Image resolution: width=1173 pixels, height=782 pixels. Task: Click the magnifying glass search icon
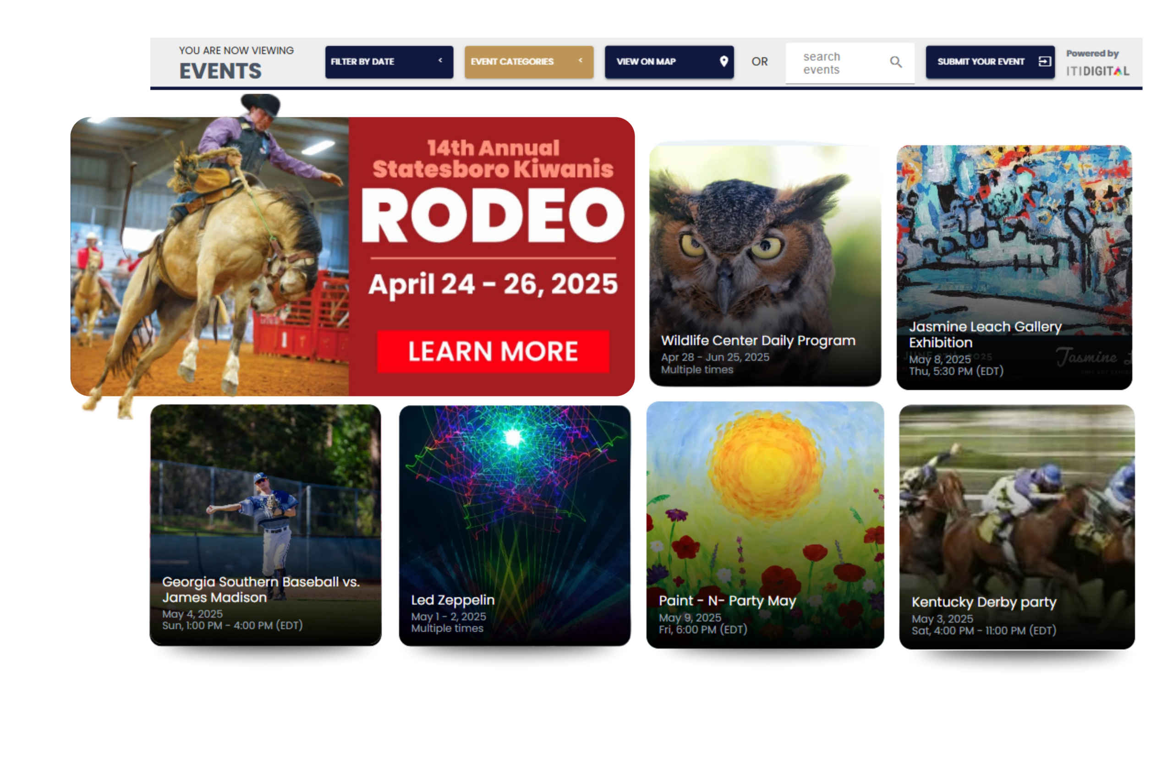896,62
